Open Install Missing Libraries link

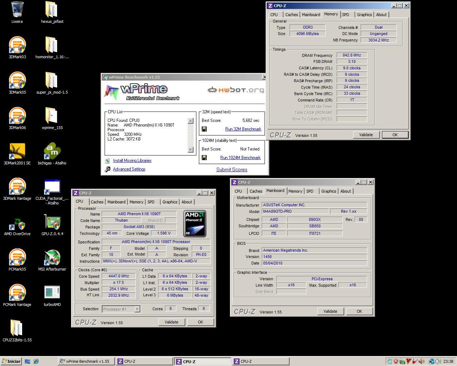[x=132, y=160]
